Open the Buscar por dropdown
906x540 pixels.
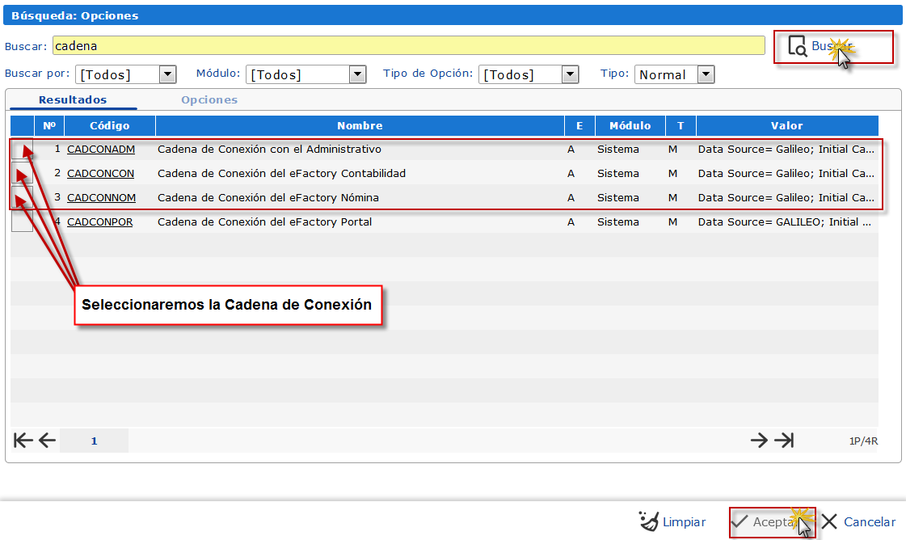pyautogui.click(x=167, y=74)
